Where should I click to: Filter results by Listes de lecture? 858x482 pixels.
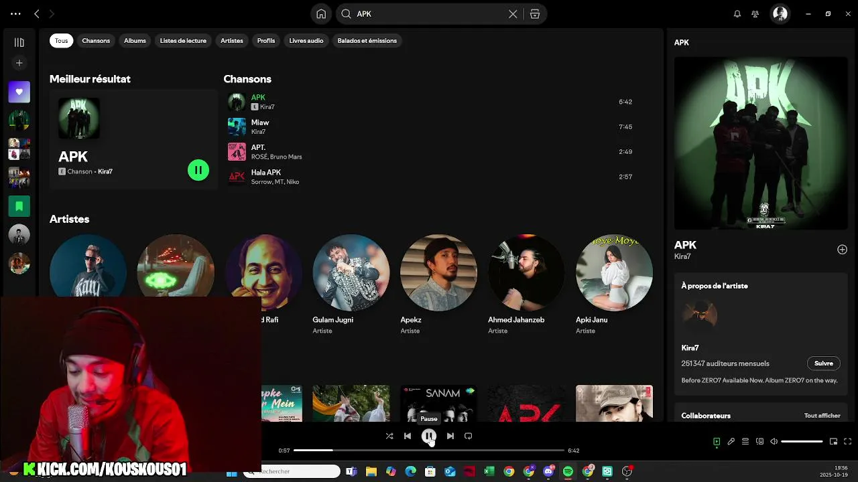pyautogui.click(x=183, y=41)
